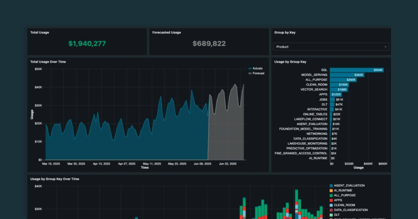Image resolution: width=418 pixels, height=219 pixels.
Task: Click the Usage by Group Key Over Time title
Action: pyautogui.click(x=55, y=179)
